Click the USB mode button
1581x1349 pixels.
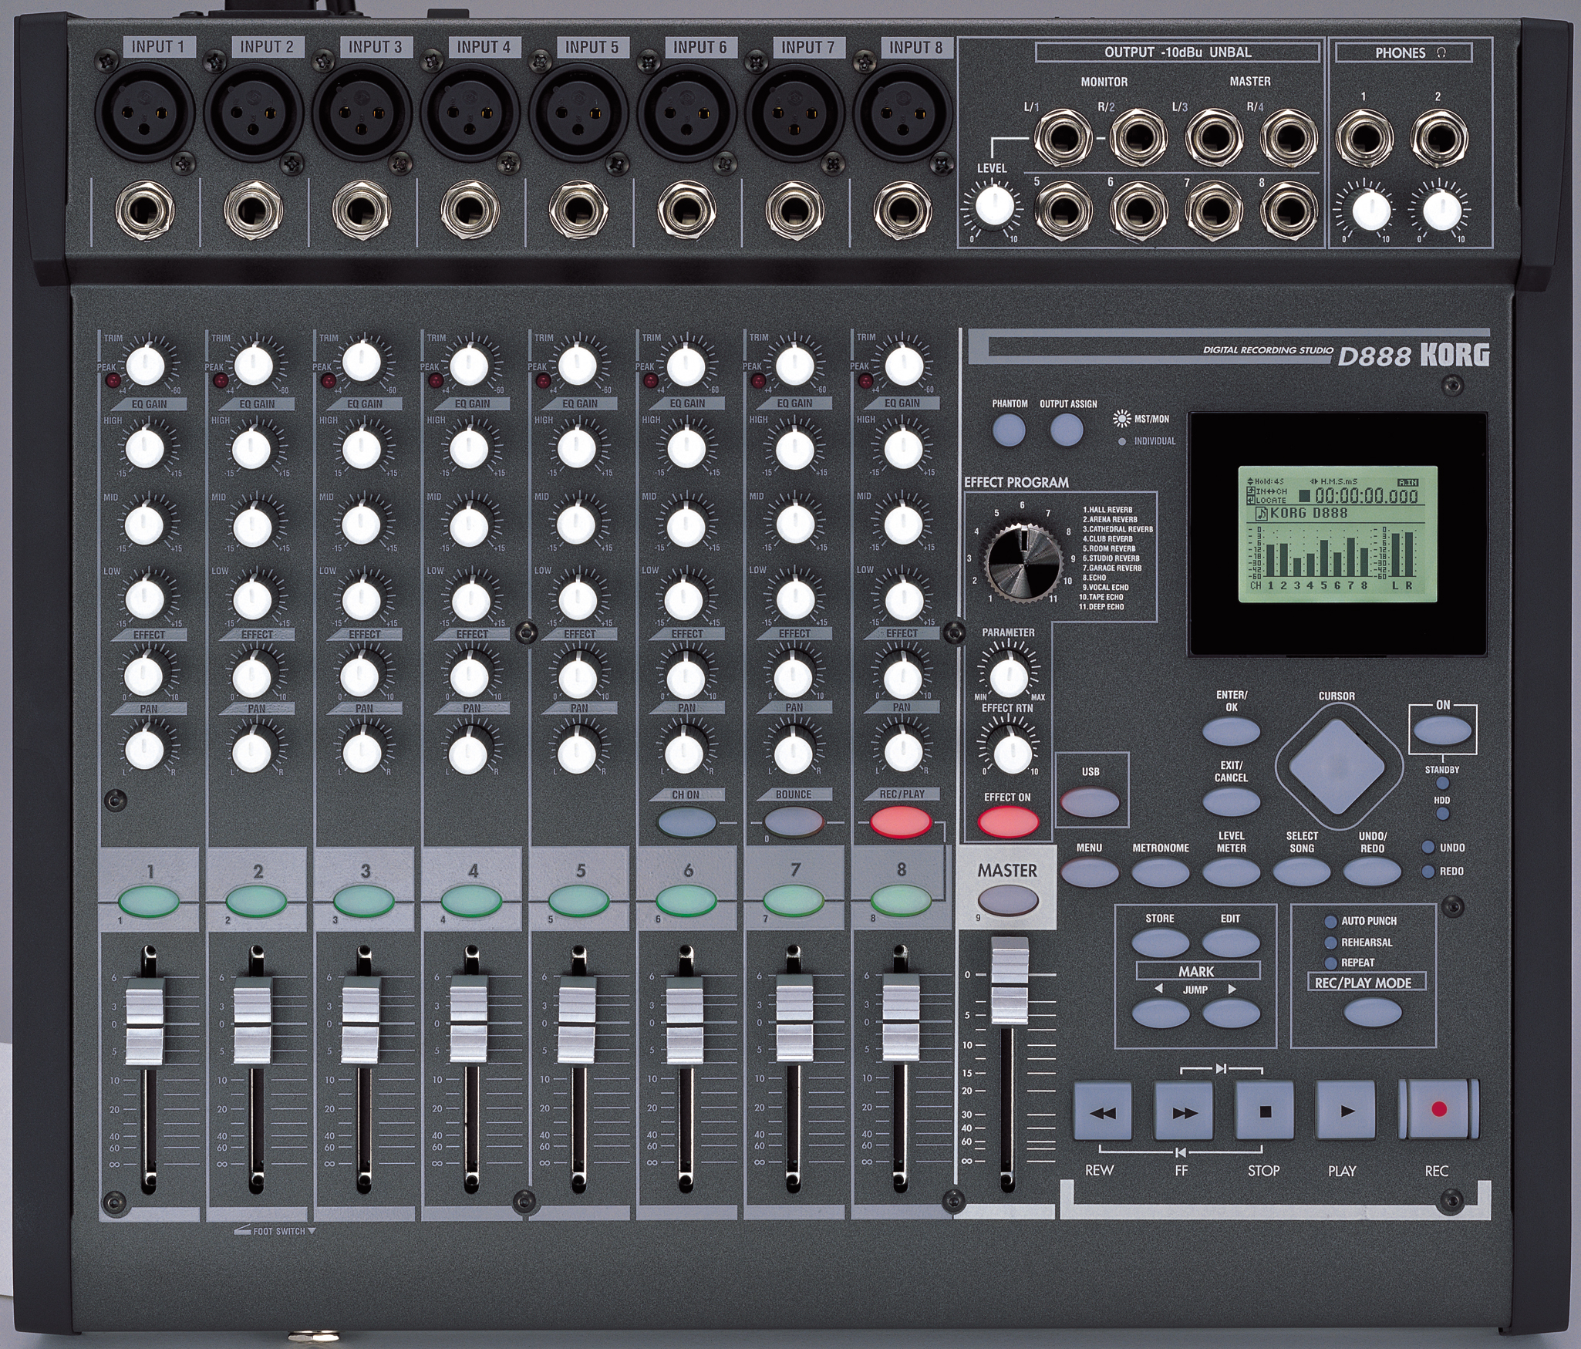pos(1090,802)
